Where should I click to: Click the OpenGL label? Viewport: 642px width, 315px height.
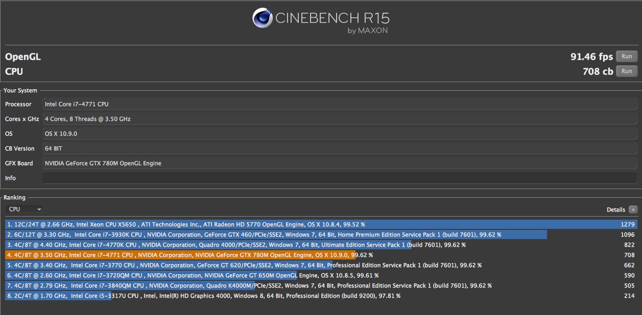[23, 57]
